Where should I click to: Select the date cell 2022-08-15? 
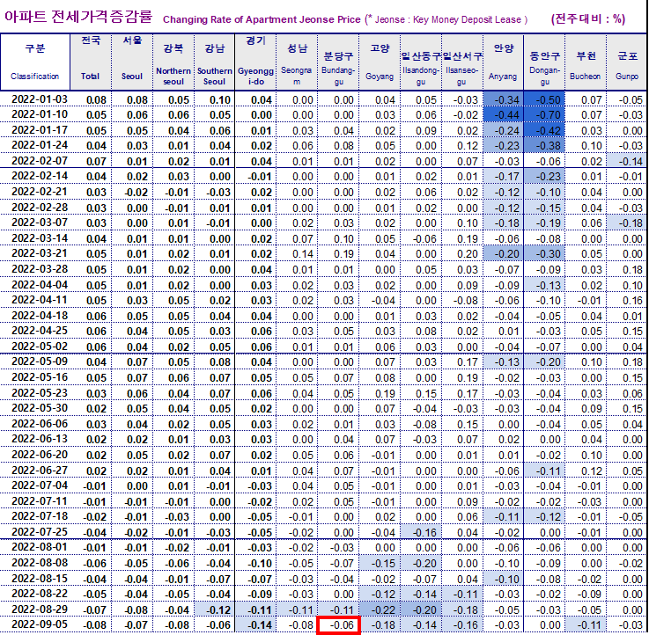coord(35,579)
